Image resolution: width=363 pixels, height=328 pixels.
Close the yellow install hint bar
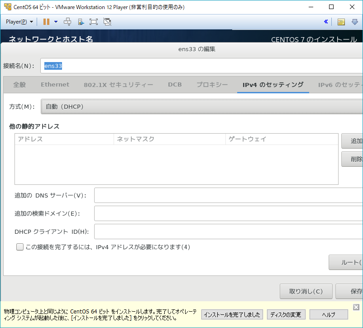coord(356,307)
